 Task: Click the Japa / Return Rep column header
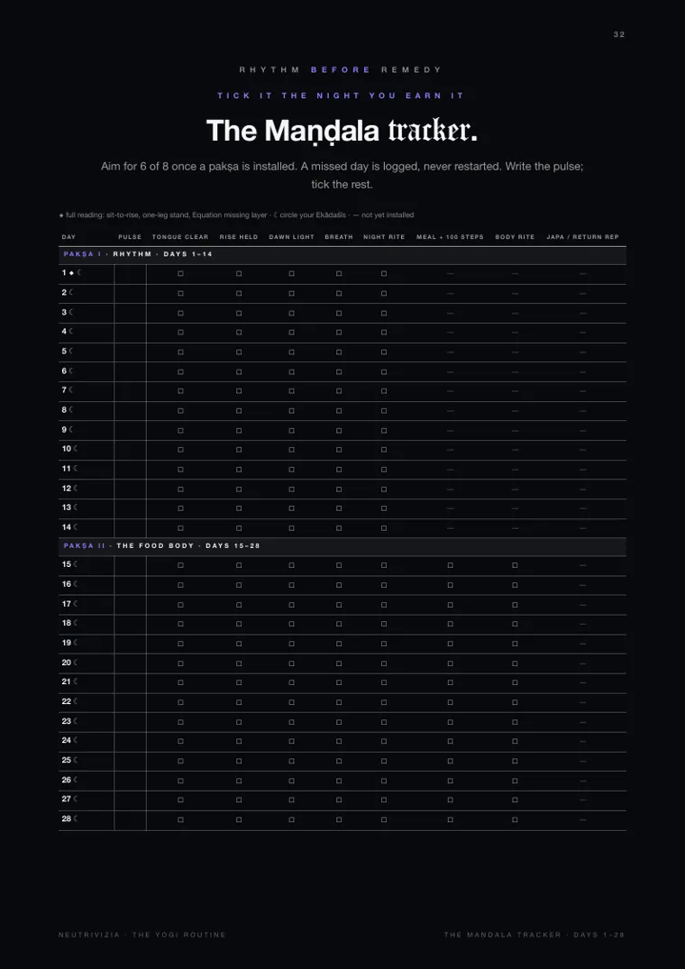(582, 237)
